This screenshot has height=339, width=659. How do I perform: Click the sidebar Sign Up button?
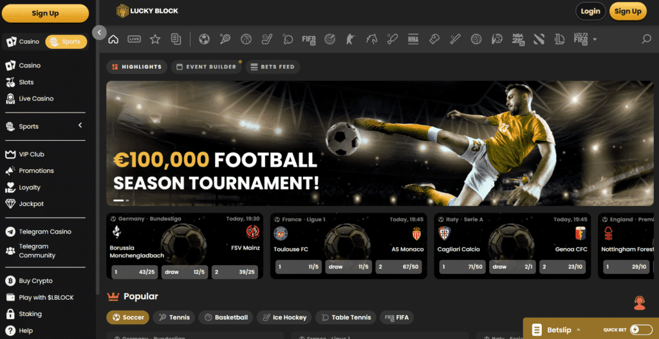tap(45, 14)
